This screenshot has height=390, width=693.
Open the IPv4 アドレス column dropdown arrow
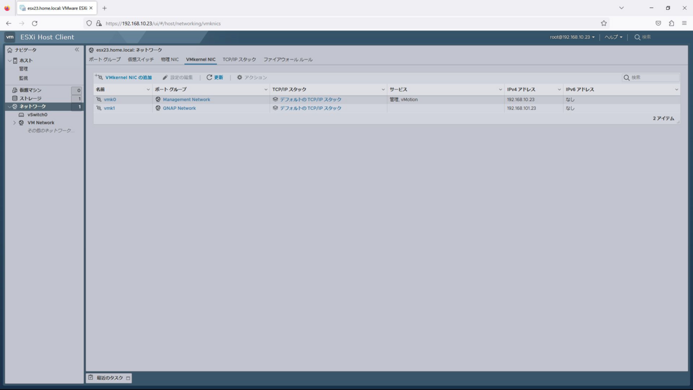pos(559,90)
